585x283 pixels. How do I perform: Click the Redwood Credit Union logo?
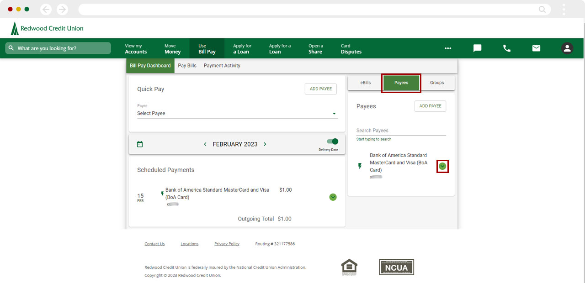point(47,28)
